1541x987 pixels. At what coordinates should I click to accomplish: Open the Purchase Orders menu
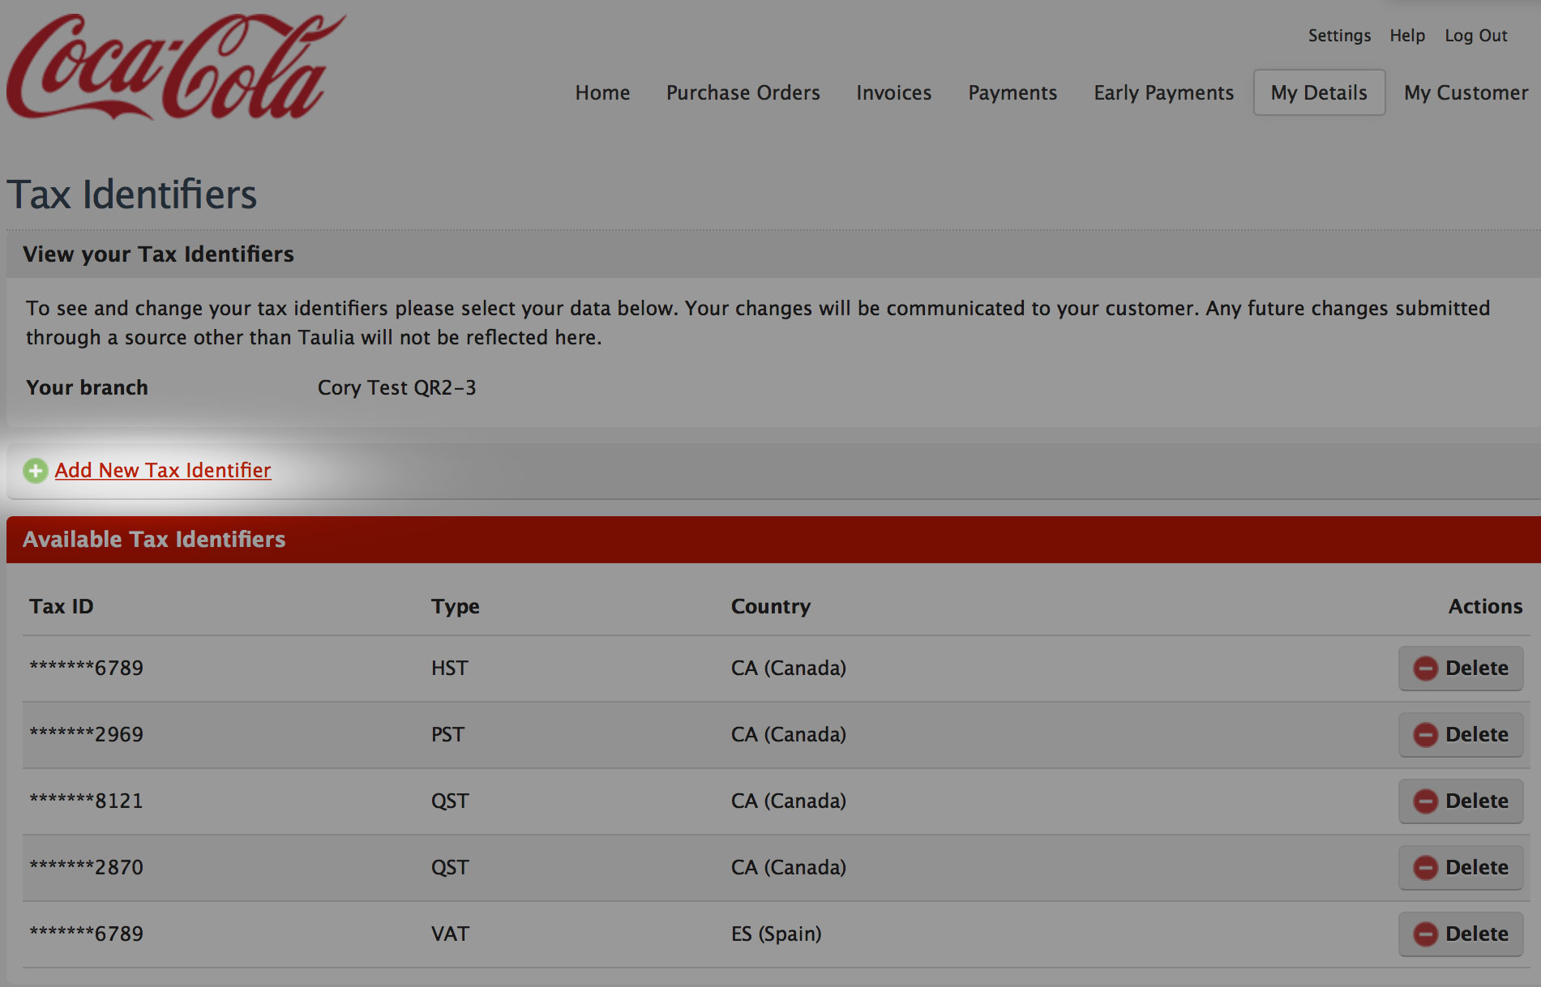(743, 92)
